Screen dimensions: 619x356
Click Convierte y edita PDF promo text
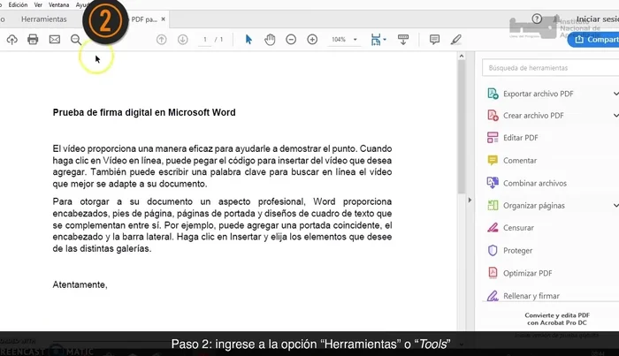pyautogui.click(x=557, y=319)
